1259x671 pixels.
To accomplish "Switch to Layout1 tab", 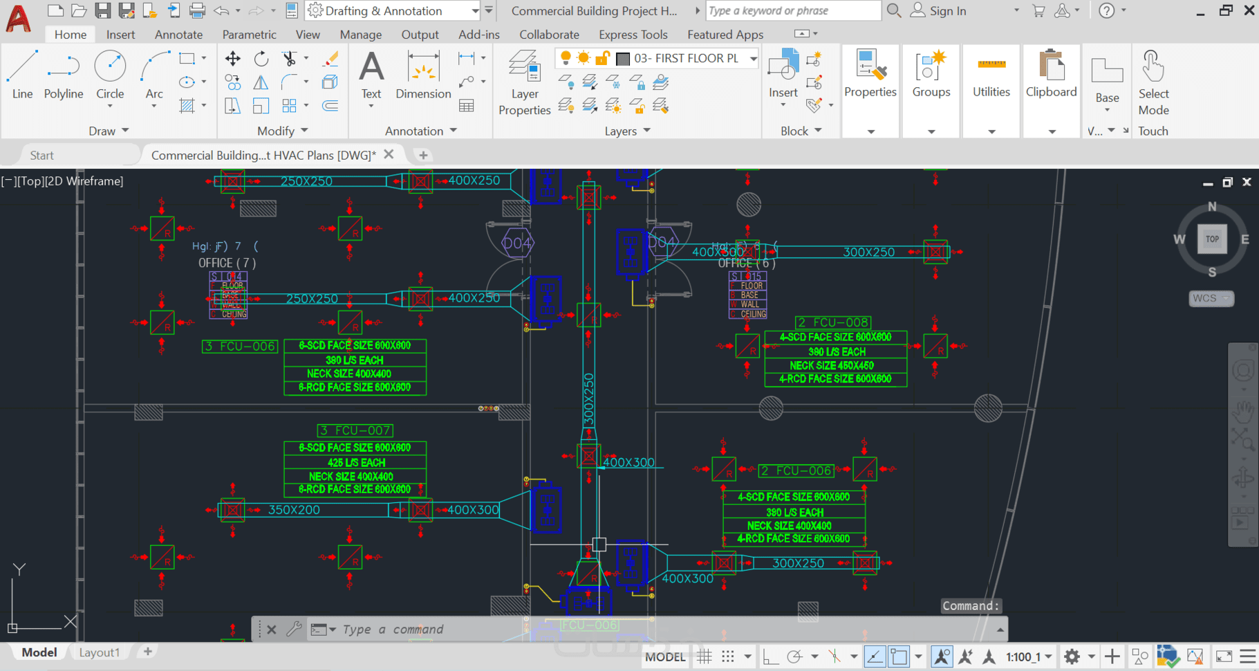I will (99, 652).
